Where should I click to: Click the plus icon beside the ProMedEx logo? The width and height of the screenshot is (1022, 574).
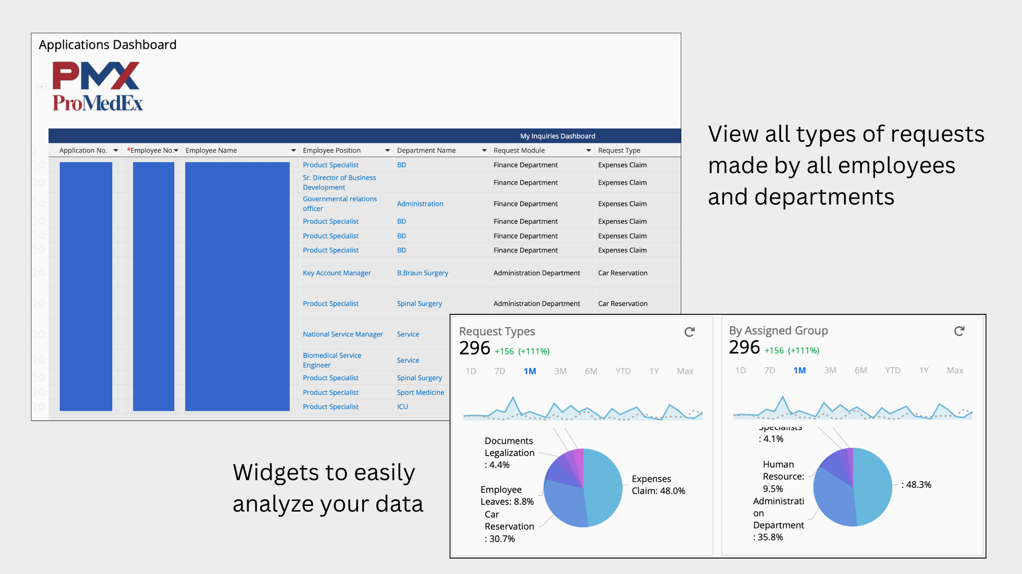42,87
